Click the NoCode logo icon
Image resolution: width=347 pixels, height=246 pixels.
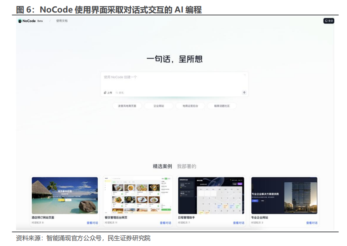[x=20, y=21]
